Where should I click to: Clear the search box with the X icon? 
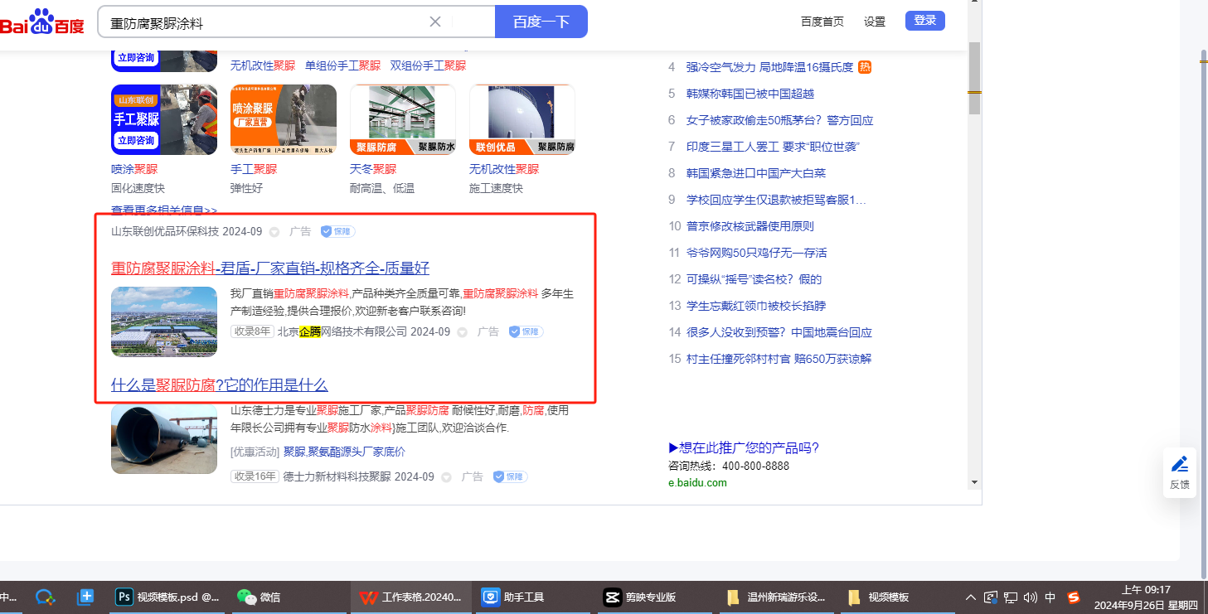(x=435, y=22)
